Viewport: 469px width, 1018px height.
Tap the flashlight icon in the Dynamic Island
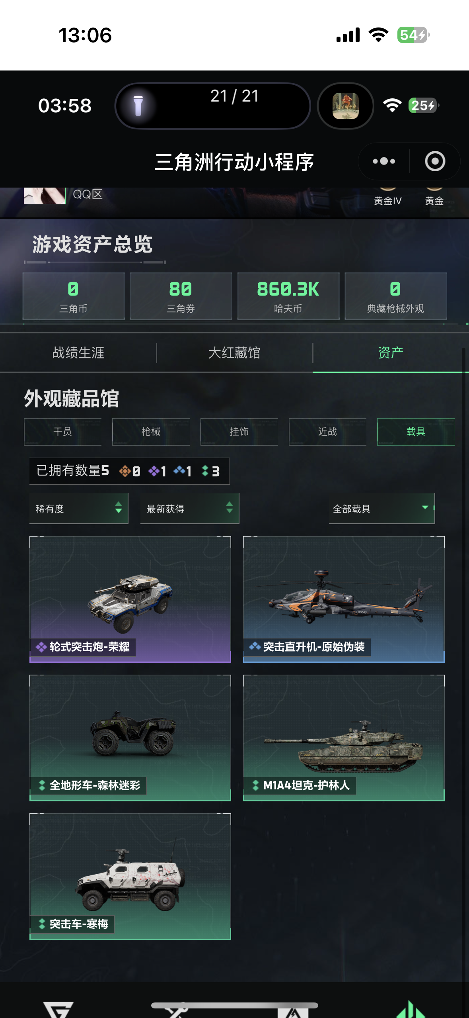click(138, 106)
